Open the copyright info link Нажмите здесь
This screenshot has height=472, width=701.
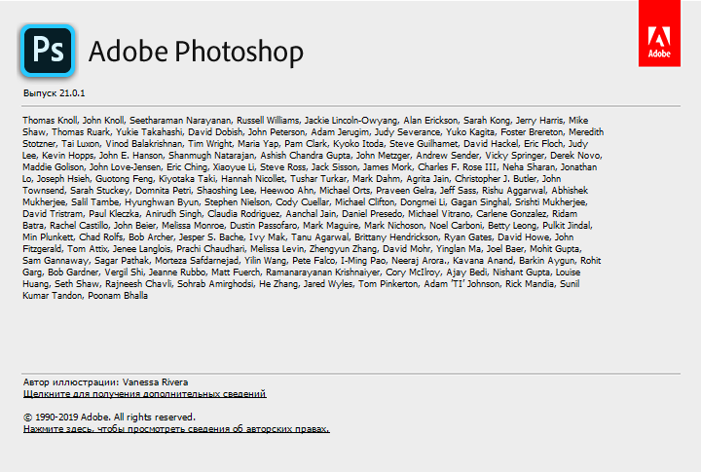click(x=176, y=428)
